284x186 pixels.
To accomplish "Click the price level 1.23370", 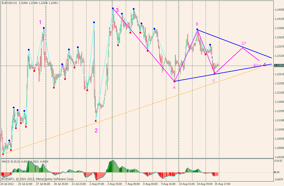I will click(x=280, y=47).
